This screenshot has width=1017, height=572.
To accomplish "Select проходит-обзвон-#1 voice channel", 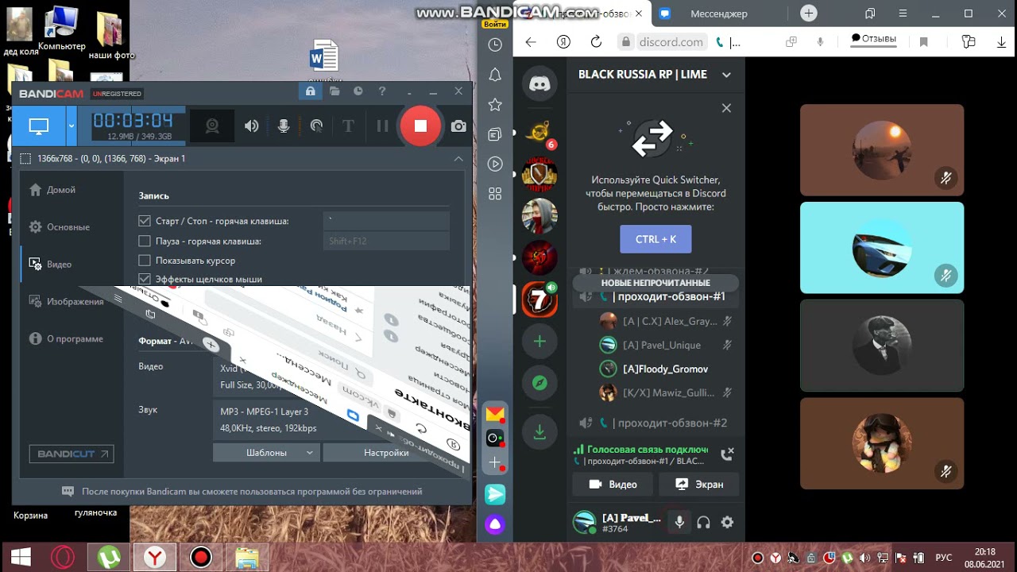I will tap(655, 296).
